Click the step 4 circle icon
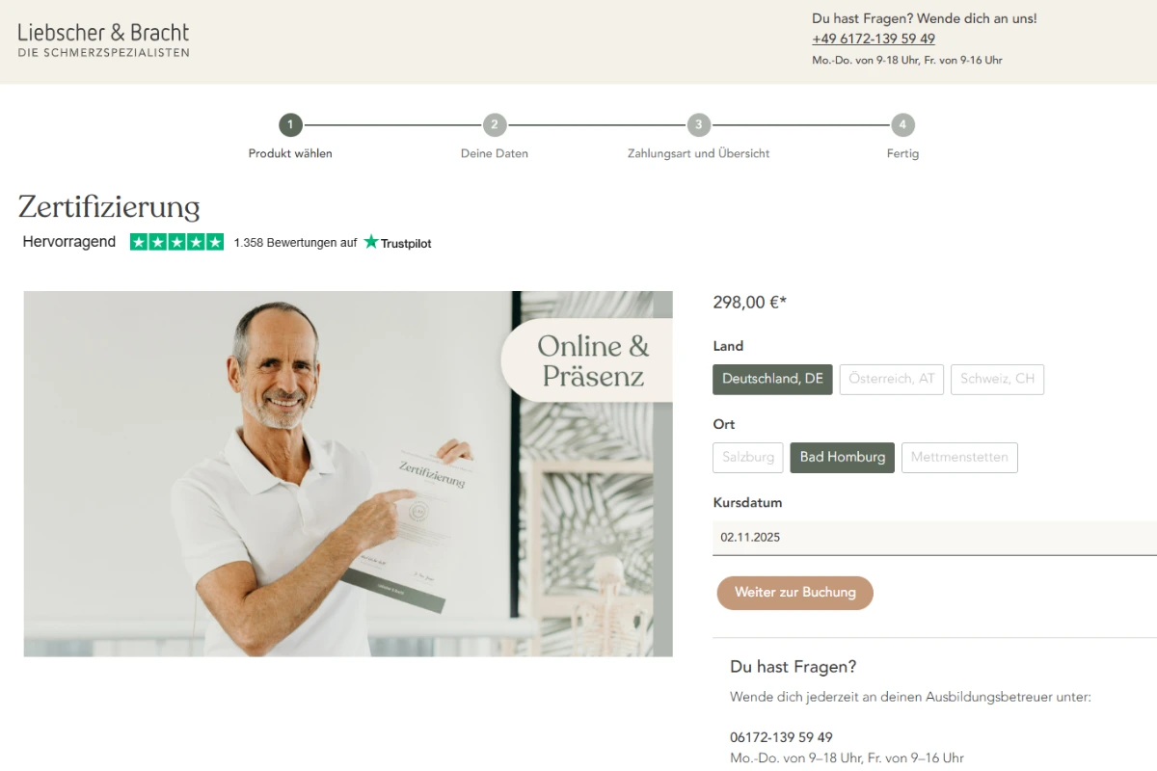Viewport: 1157px width, 771px height. [902, 125]
